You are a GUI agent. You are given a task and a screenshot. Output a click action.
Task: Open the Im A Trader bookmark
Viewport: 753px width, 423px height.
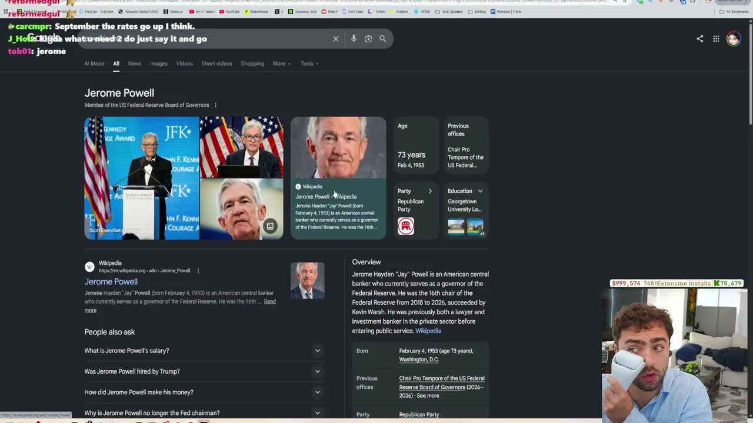click(202, 12)
